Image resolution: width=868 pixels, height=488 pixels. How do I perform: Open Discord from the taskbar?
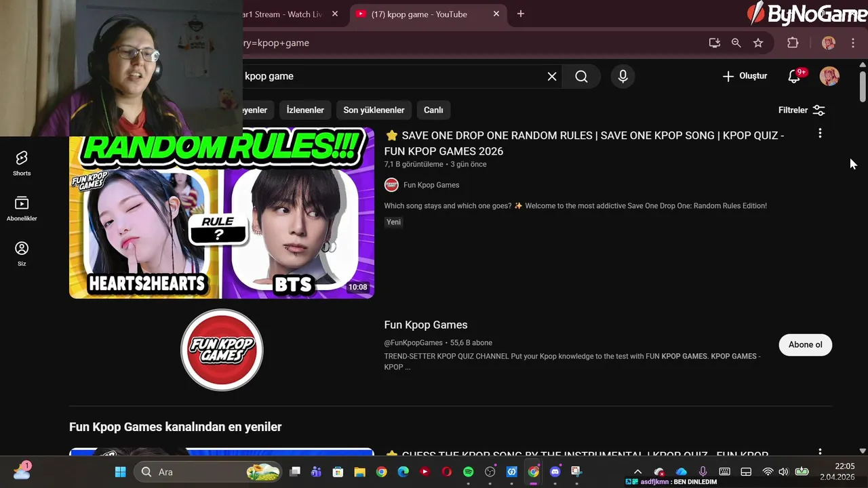tap(555, 472)
